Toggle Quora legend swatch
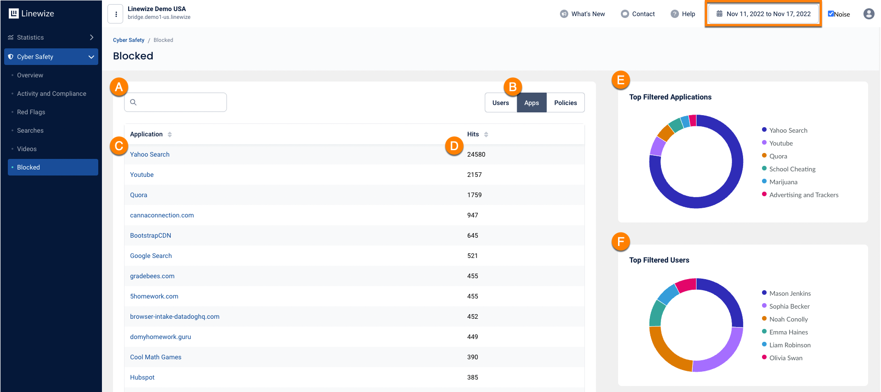 [x=764, y=156]
